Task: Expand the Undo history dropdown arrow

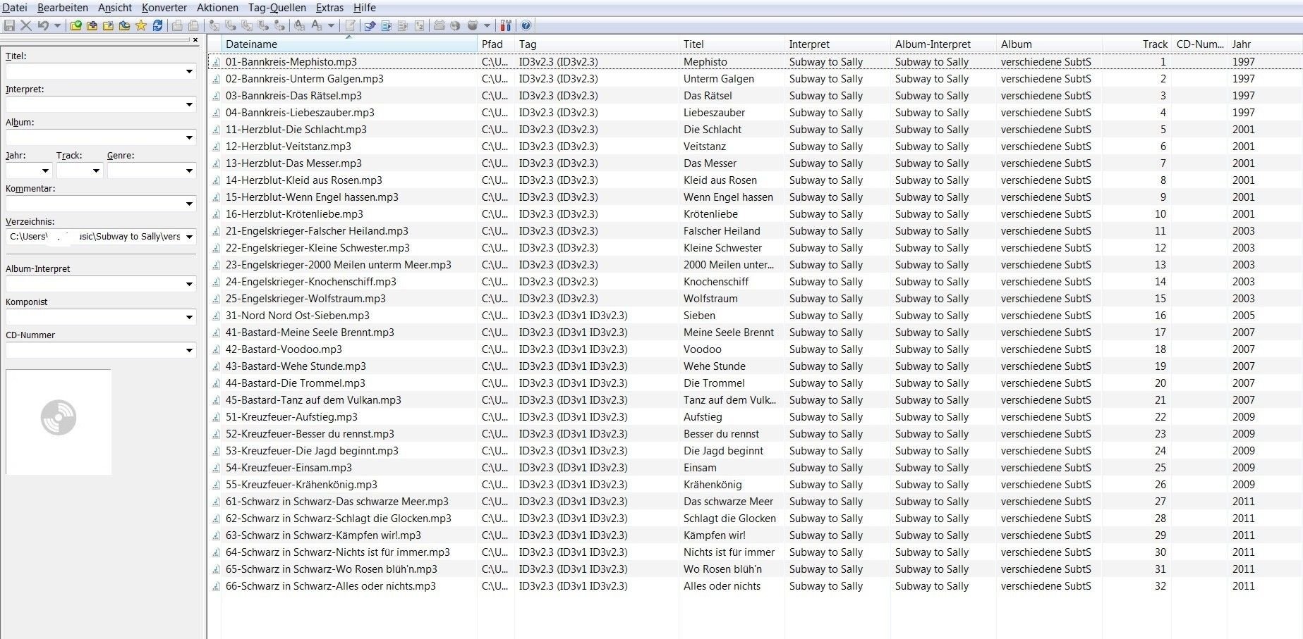Action: tap(57, 25)
